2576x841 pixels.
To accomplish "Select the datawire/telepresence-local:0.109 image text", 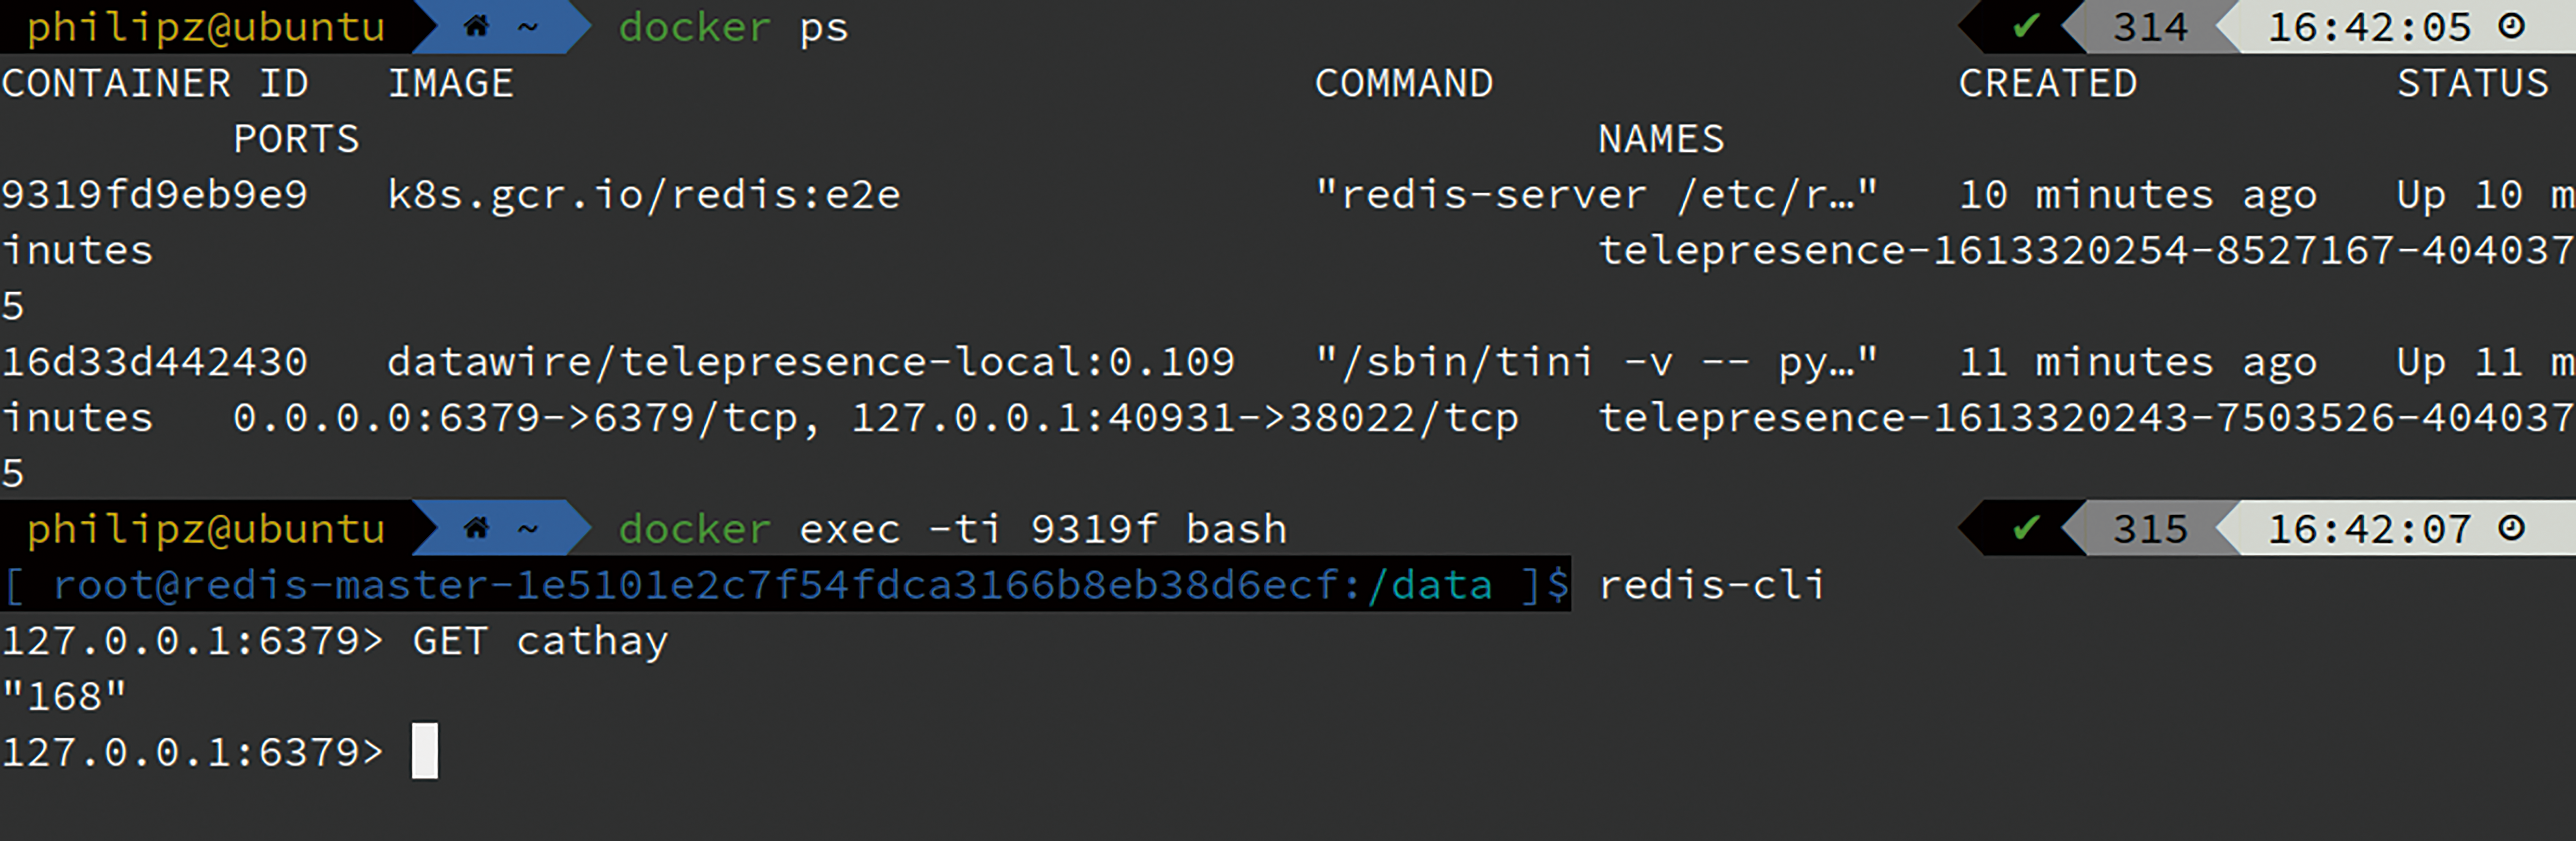I will (811, 361).
